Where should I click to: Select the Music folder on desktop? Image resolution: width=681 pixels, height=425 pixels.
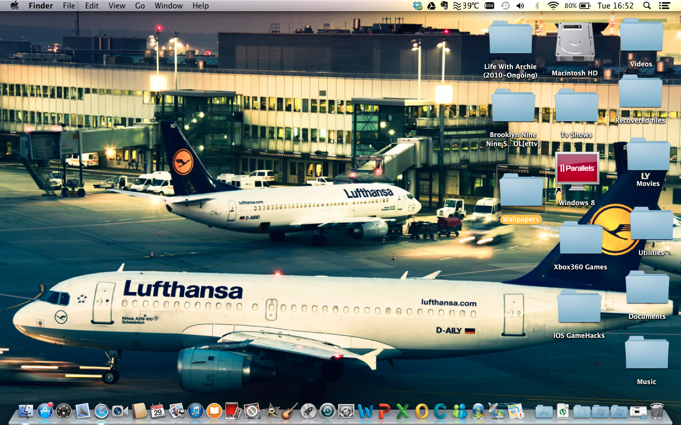coord(646,353)
